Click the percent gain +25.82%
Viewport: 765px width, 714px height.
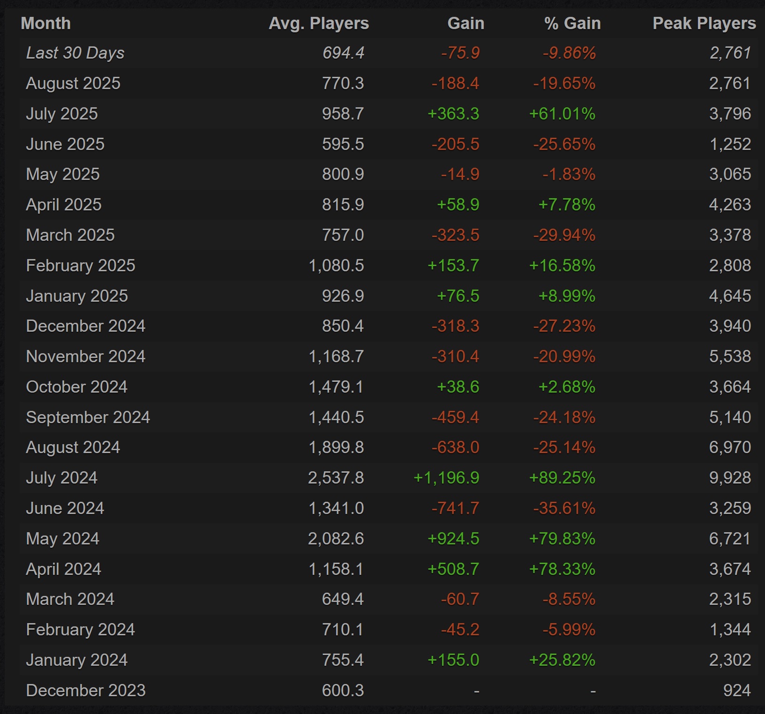[562, 660]
